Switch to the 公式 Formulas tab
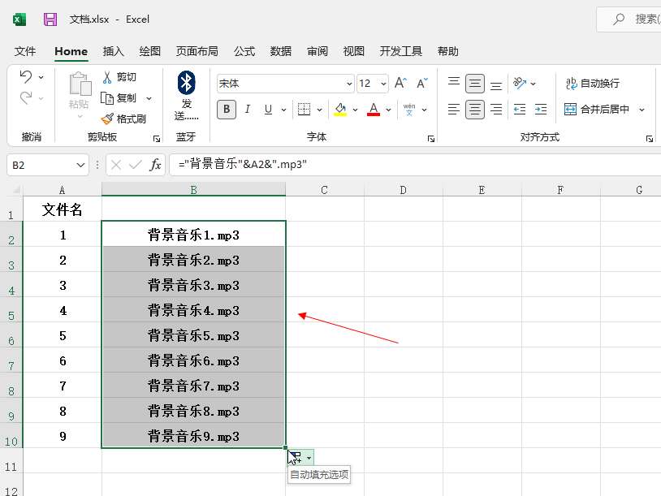 click(244, 51)
